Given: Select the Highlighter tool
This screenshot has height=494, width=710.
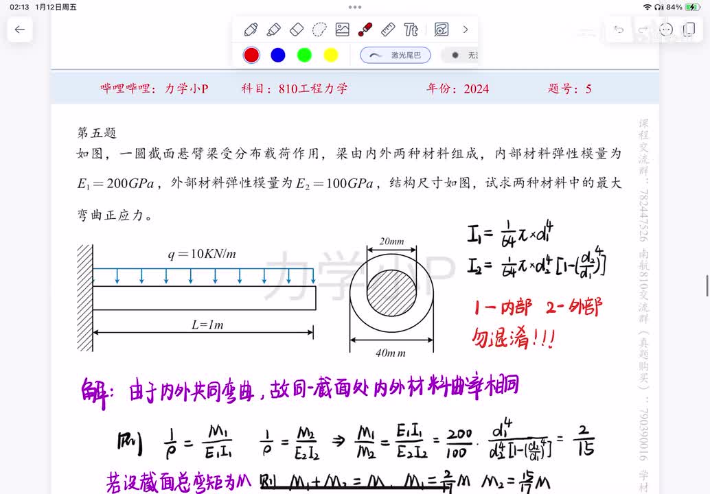Looking at the screenshot, I should [x=273, y=30].
